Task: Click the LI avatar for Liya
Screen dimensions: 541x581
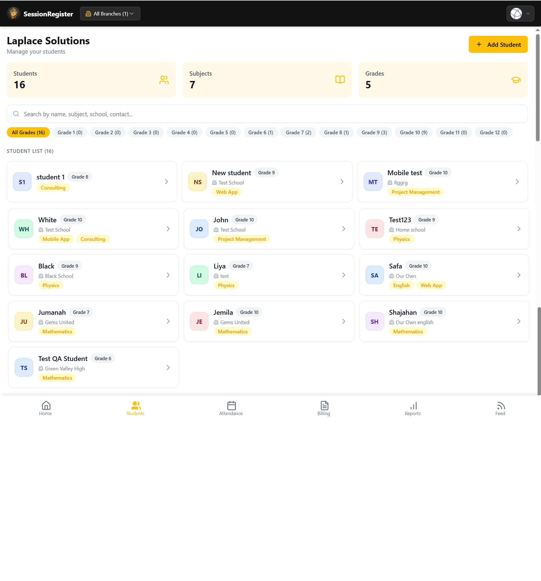Action: click(x=199, y=275)
